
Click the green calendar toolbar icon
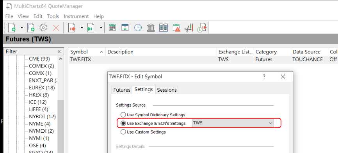pos(112,28)
